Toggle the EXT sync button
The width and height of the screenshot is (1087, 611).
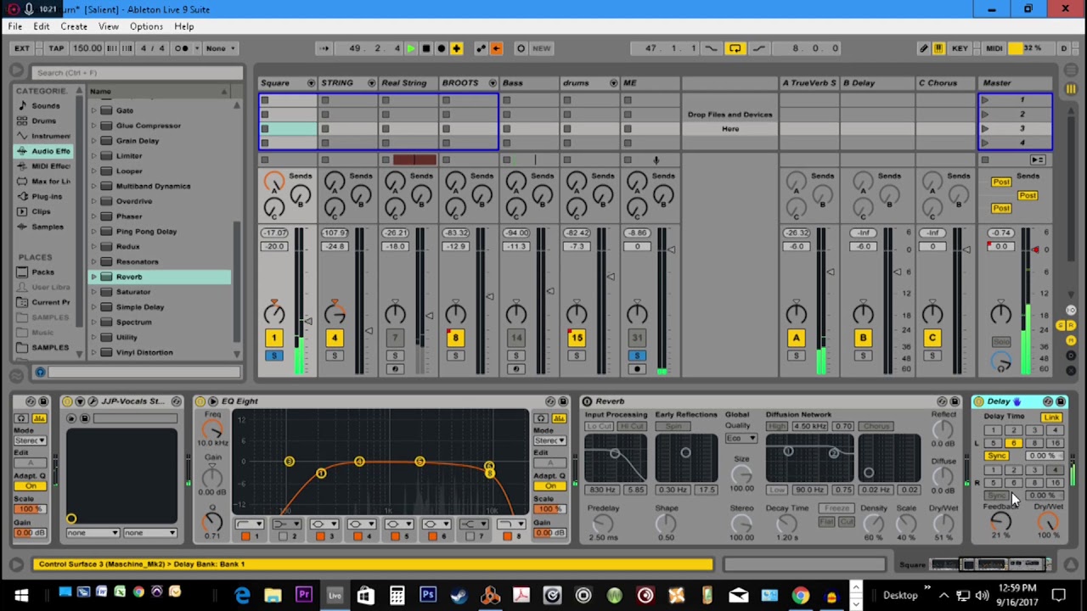click(x=22, y=48)
